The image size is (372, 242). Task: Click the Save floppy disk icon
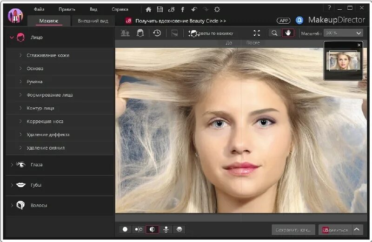coord(160,9)
